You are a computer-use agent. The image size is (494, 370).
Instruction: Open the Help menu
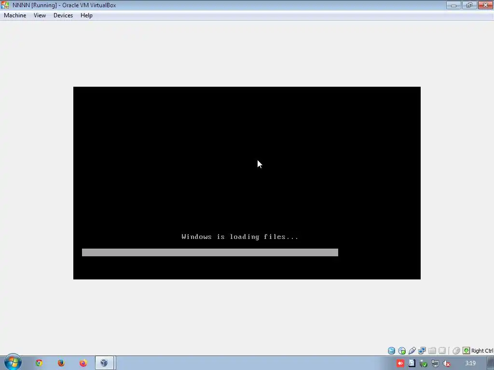(86, 15)
